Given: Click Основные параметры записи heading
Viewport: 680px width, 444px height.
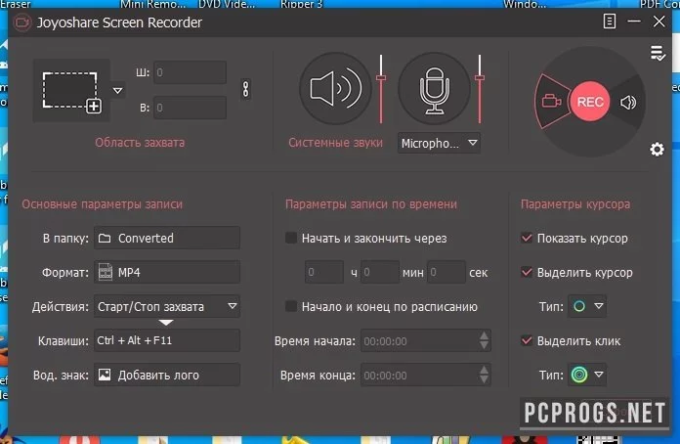Looking at the screenshot, I should [x=102, y=204].
